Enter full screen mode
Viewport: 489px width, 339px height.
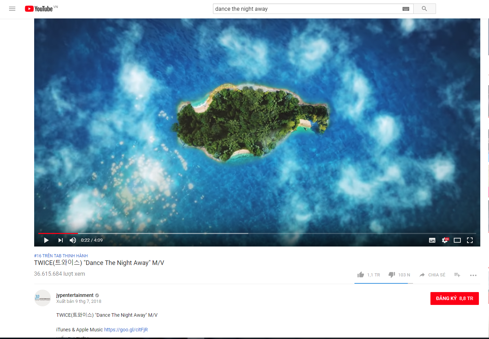(470, 240)
